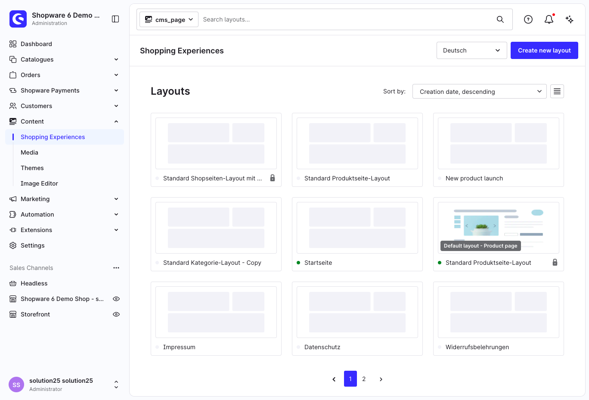Go to page 2 of layouts
The width and height of the screenshot is (589, 400).
click(x=364, y=379)
